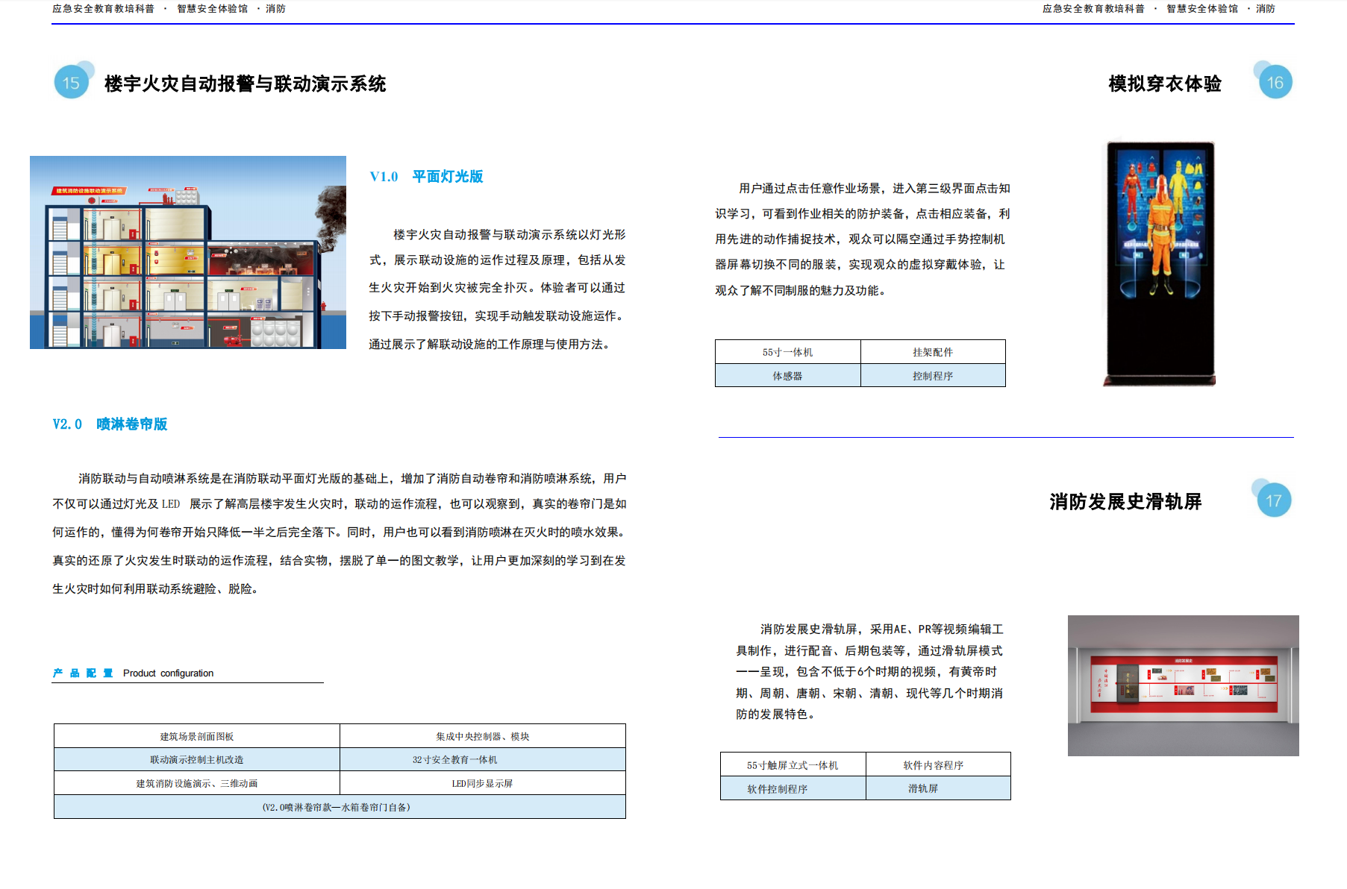Image resolution: width=1347 pixels, height=889 pixels.
Task: Select the building fire alarm cutaway illustration
Action: [x=188, y=252]
